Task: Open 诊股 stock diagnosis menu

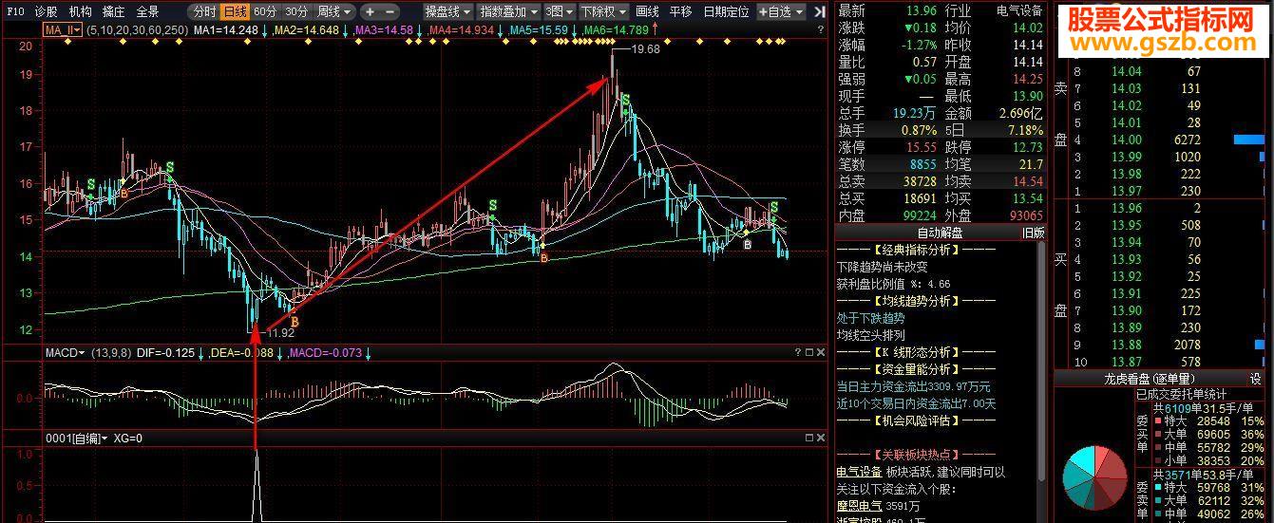Action: pyautogui.click(x=45, y=11)
